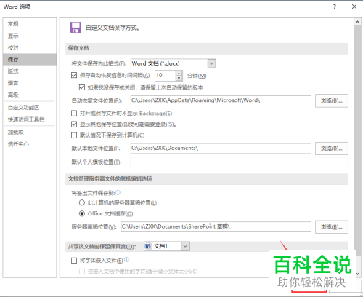
Task: Click the scrollbar up arrow
Action: point(358,22)
